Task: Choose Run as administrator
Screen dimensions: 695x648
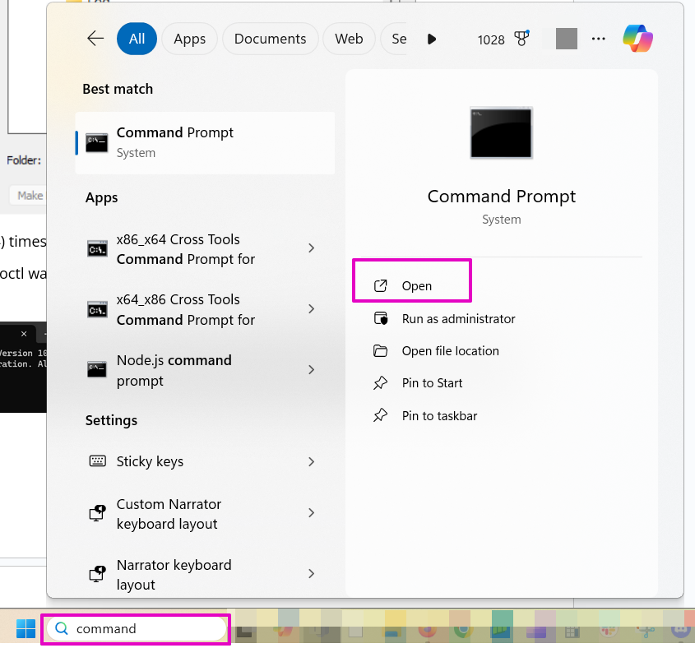Action: (x=458, y=319)
